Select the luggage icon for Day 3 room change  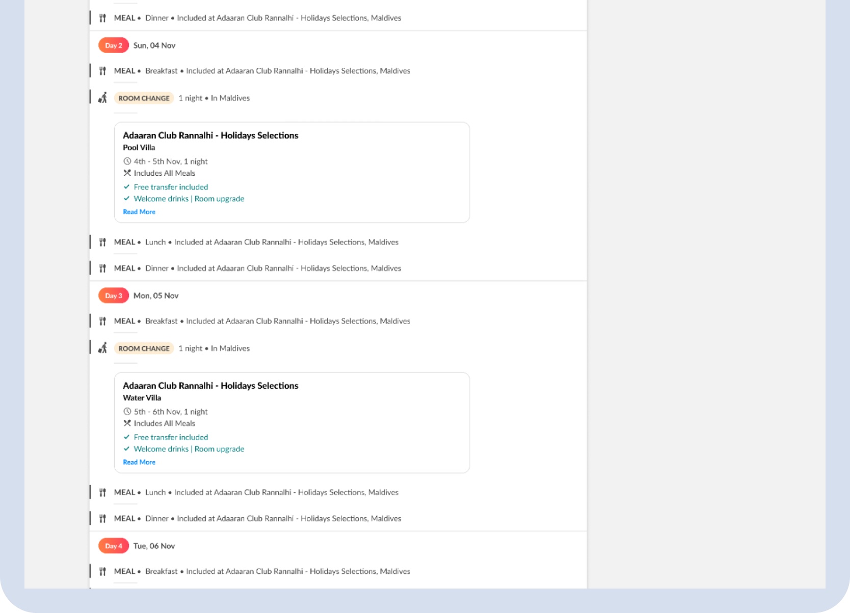(102, 348)
